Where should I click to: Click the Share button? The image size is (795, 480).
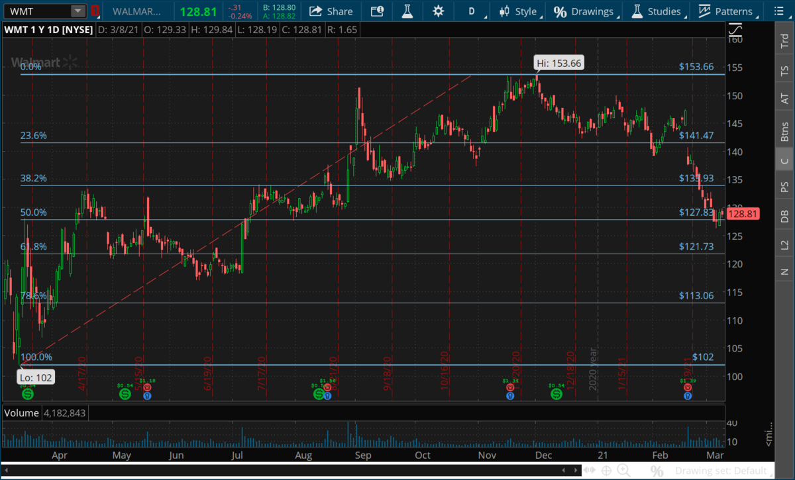coord(331,11)
